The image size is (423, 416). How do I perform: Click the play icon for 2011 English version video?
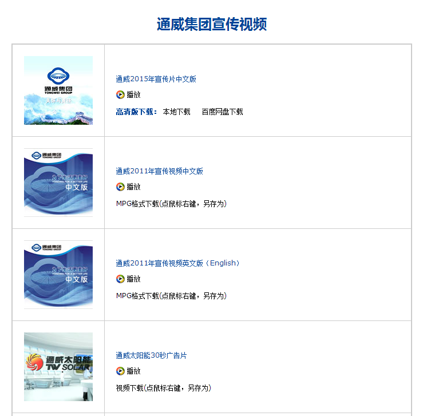(120, 279)
